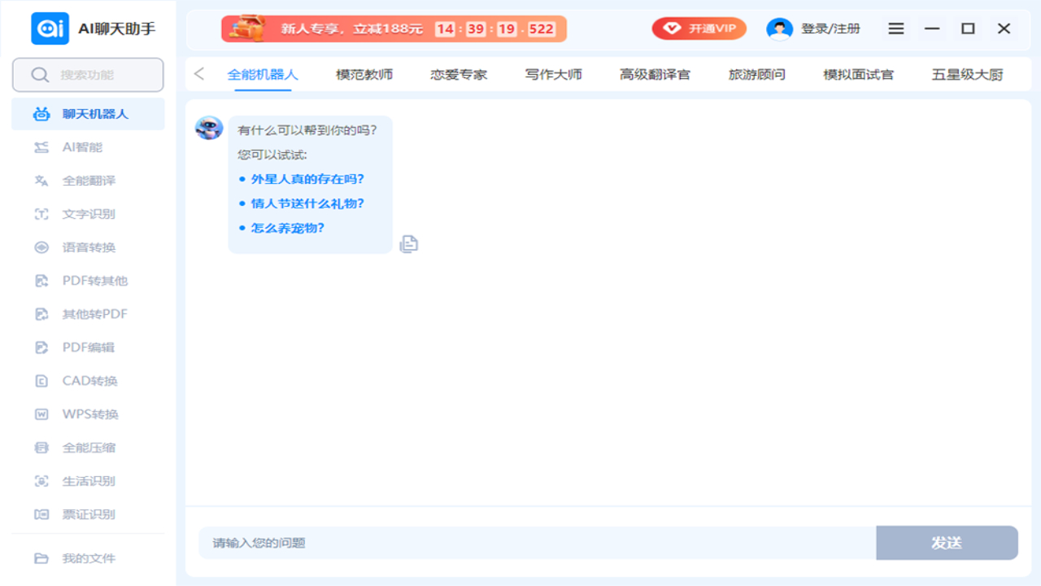Viewport: 1041px width, 586px height.
Task: Click the 开通VIP button
Action: [699, 28]
